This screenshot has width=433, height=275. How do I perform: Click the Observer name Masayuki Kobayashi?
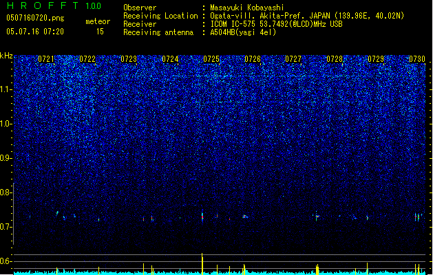[247, 8]
